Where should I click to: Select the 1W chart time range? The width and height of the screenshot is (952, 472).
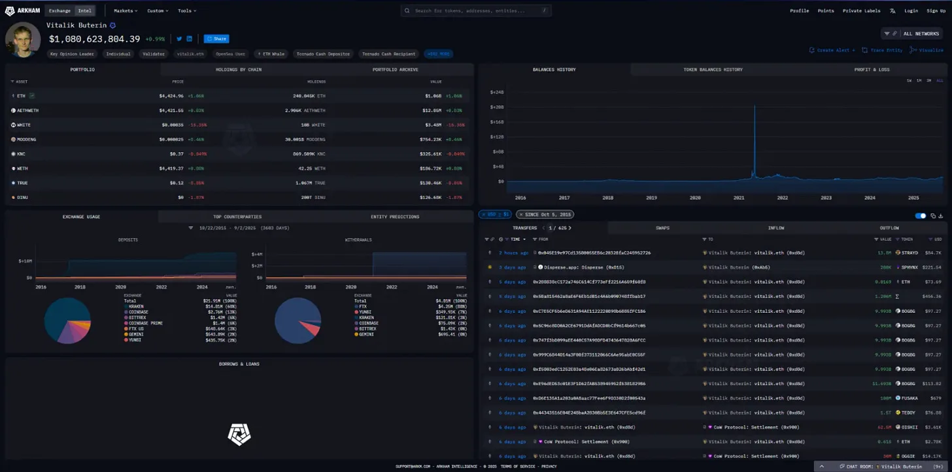coord(909,80)
